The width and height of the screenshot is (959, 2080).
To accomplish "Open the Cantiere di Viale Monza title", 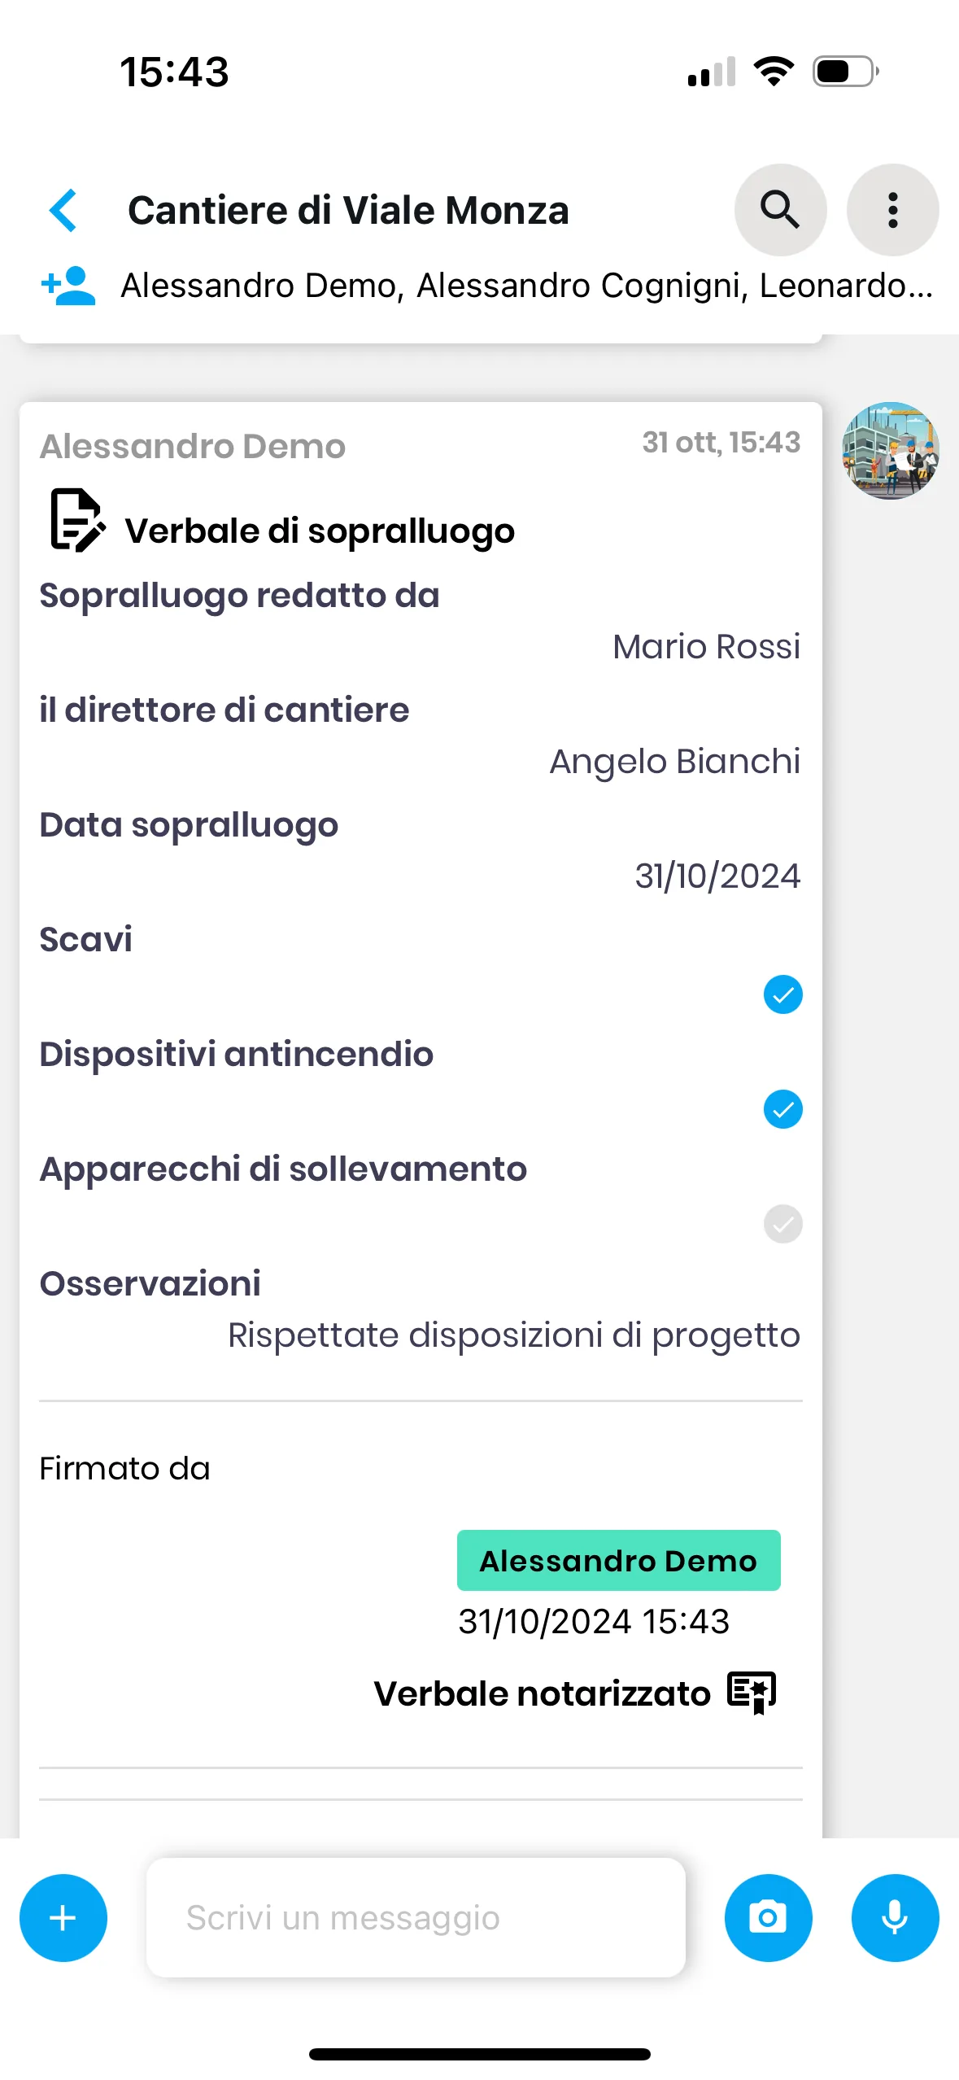I will click(x=348, y=210).
